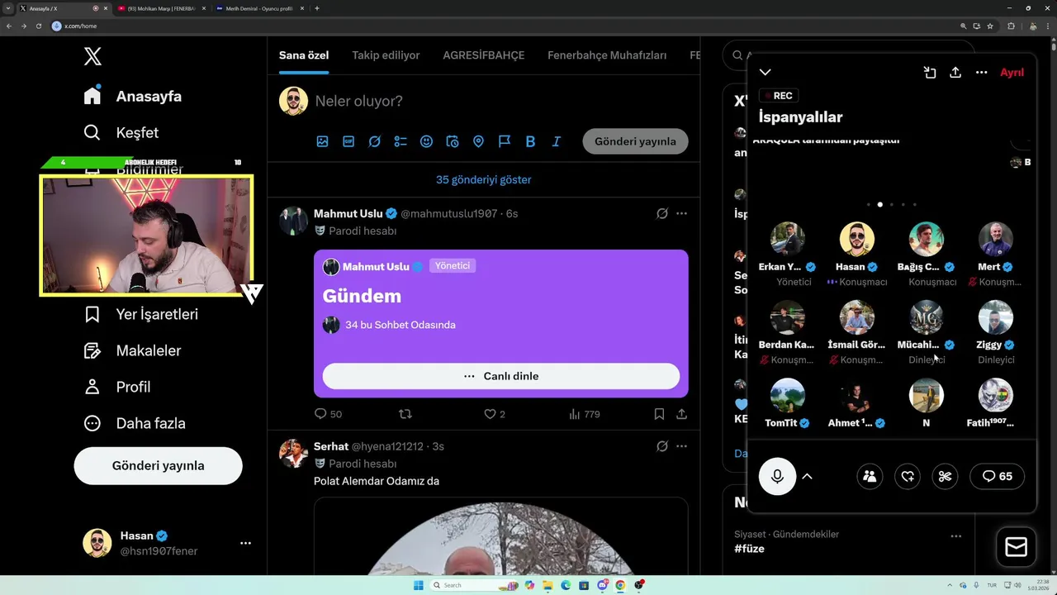Screen dimensions: 1057x595
Task: Click Grok icon on Serhat post
Action: 661,446
